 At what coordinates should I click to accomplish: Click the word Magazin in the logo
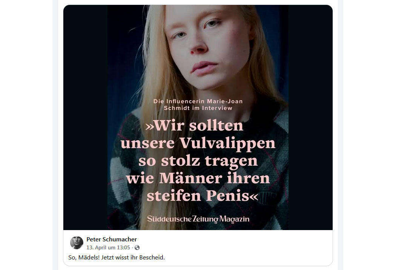(x=234, y=219)
